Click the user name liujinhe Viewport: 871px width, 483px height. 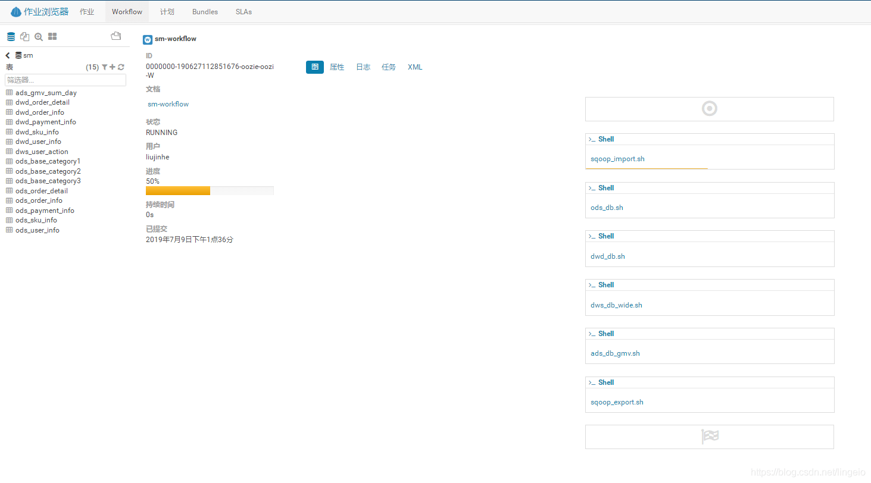pos(158,157)
